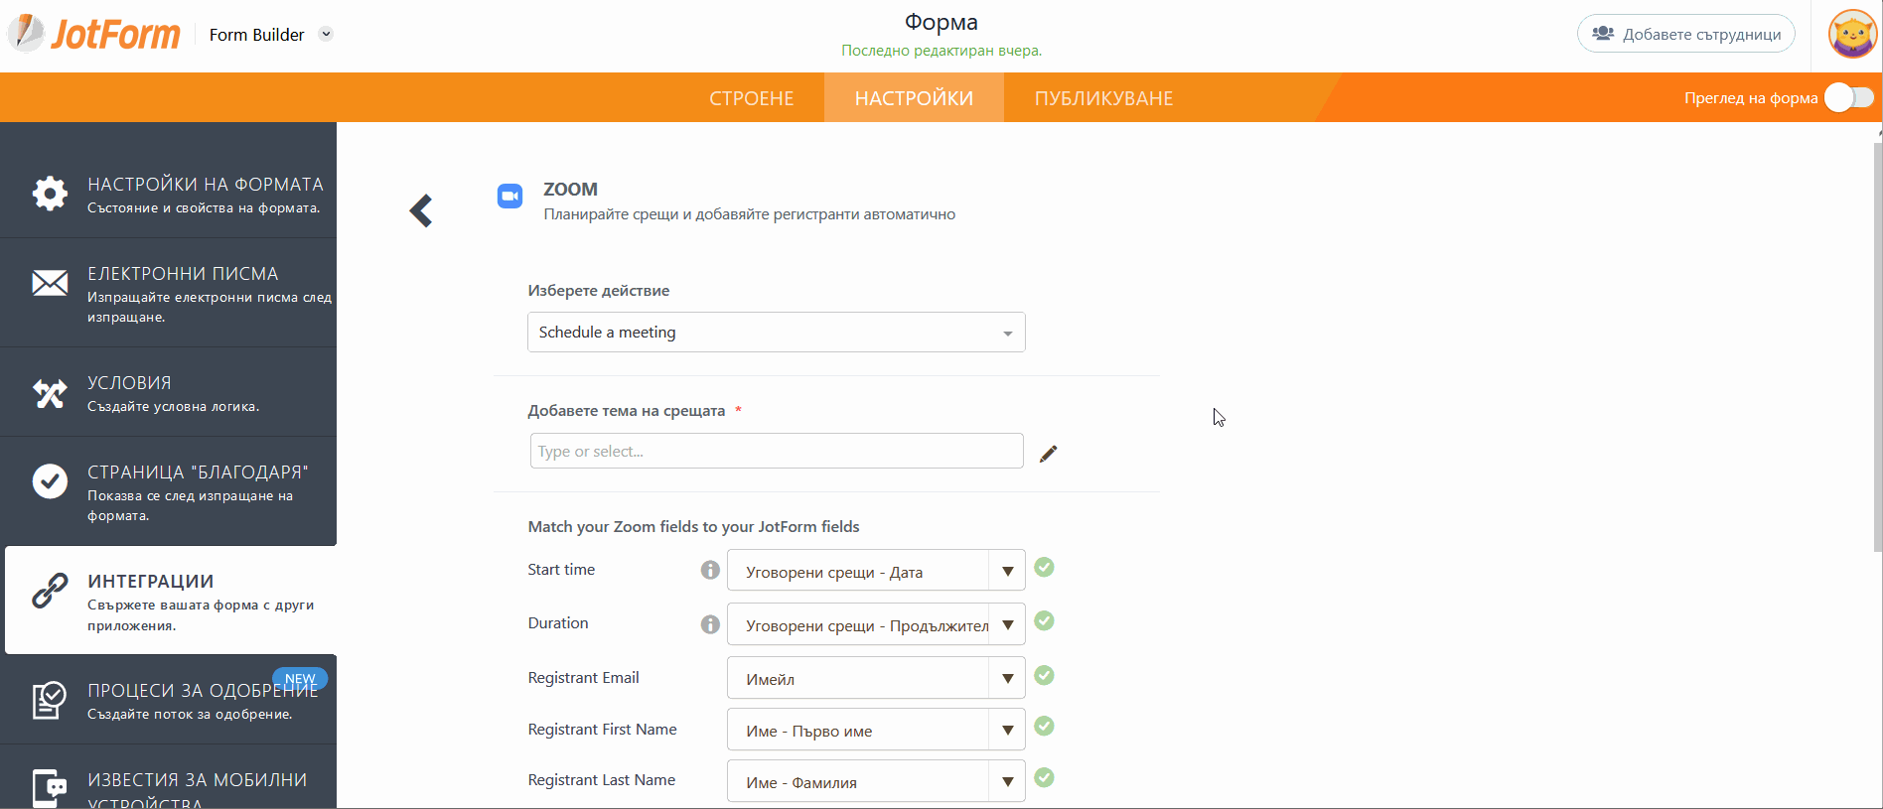
Task: Toggle the form preview switch
Action: pos(1848,97)
